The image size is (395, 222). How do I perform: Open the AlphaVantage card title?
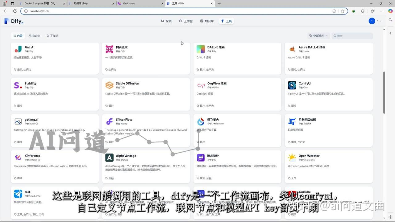126,156
